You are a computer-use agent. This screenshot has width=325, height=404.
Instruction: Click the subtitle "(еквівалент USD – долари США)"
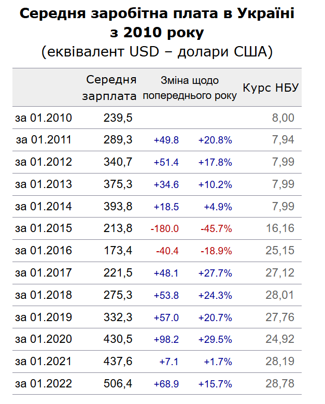coord(157,52)
